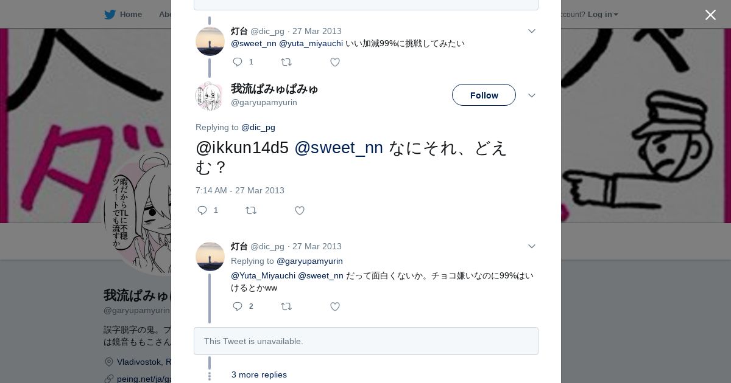
Task: Open @sweet_nn mention in main tweet
Action: (x=339, y=148)
